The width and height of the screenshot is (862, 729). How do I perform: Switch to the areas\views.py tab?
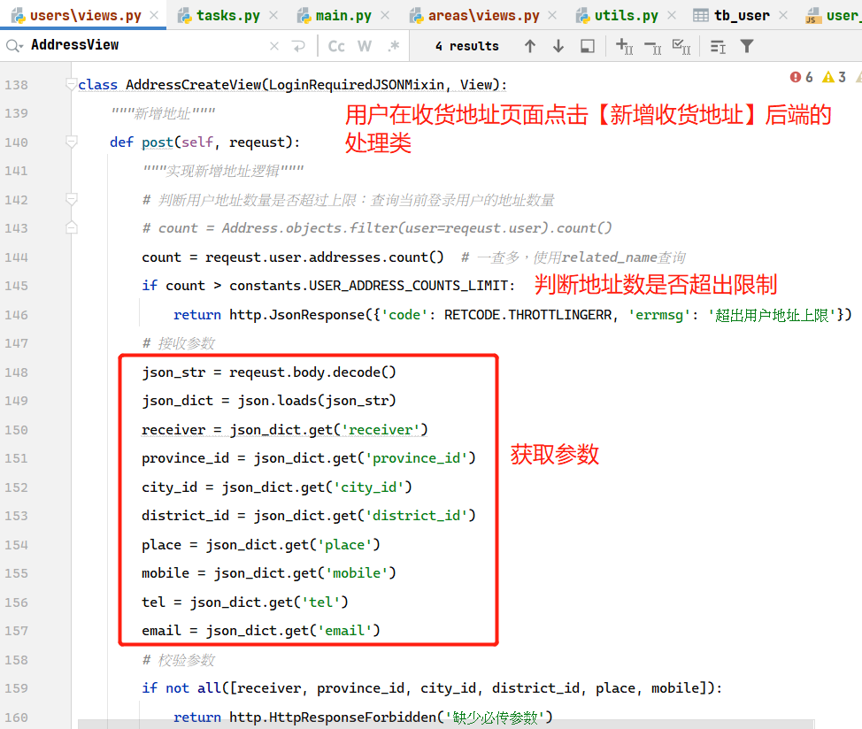tap(484, 15)
